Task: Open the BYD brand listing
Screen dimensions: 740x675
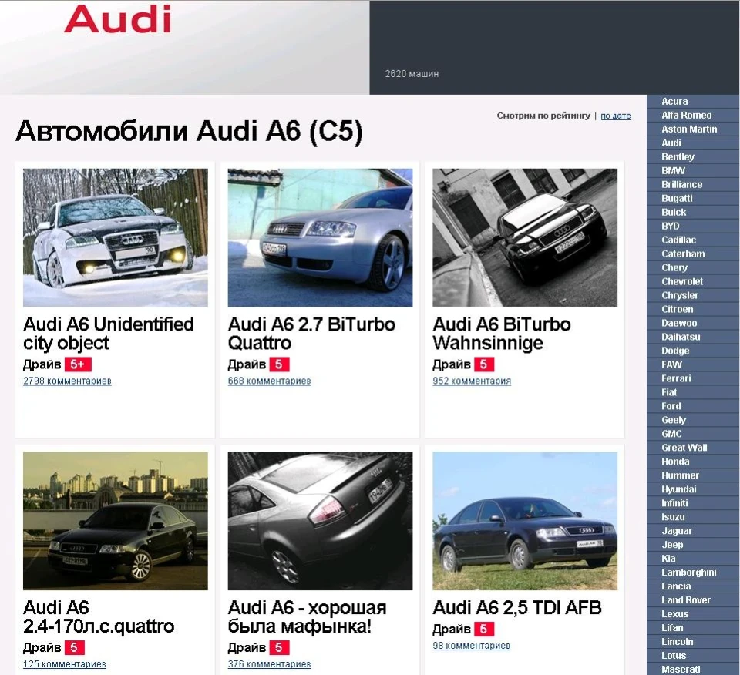Action: [x=670, y=226]
